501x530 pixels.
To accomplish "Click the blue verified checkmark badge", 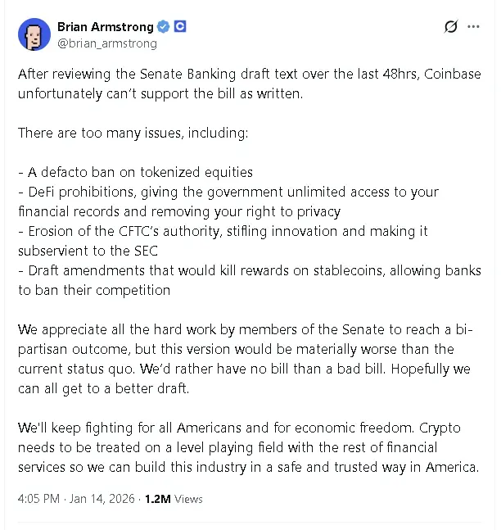I will (164, 27).
